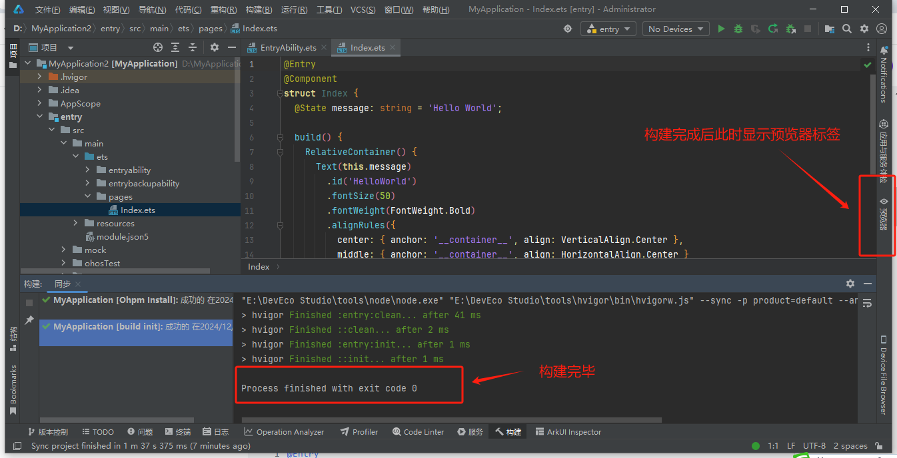Open the Code Linter tool window
Viewport: 897px width, 458px height.
click(418, 431)
